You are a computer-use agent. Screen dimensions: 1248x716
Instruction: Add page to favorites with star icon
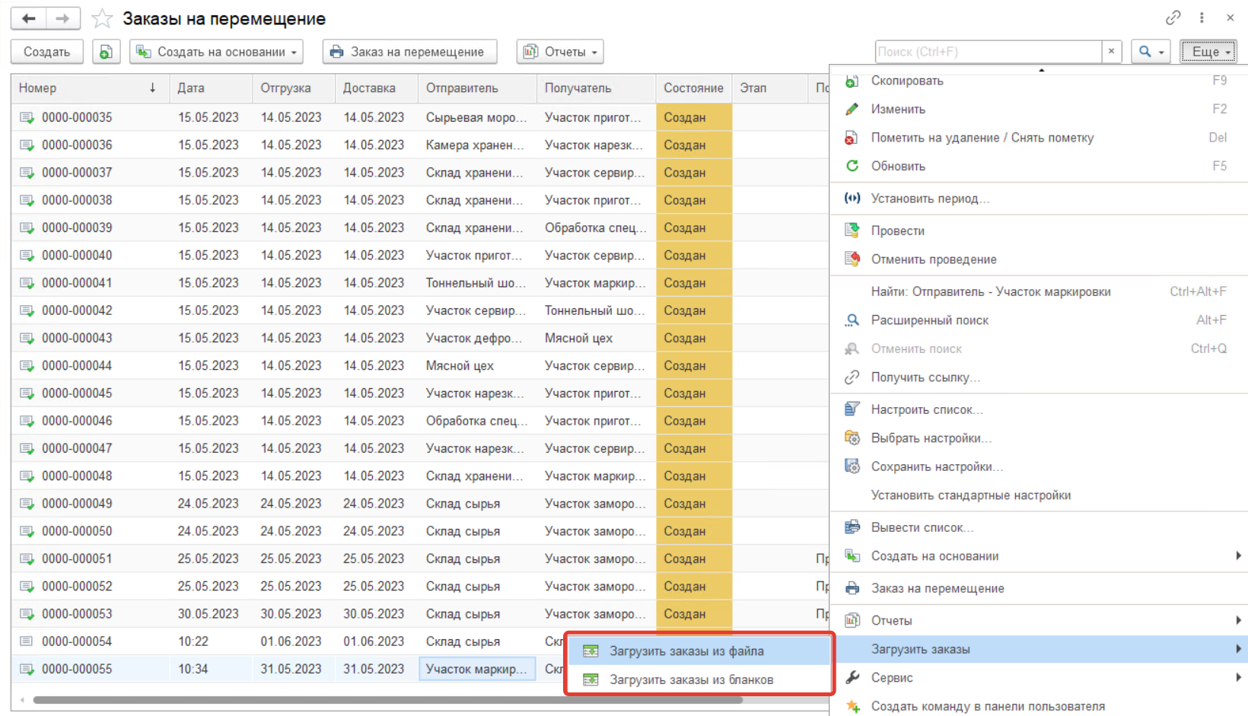(x=102, y=19)
